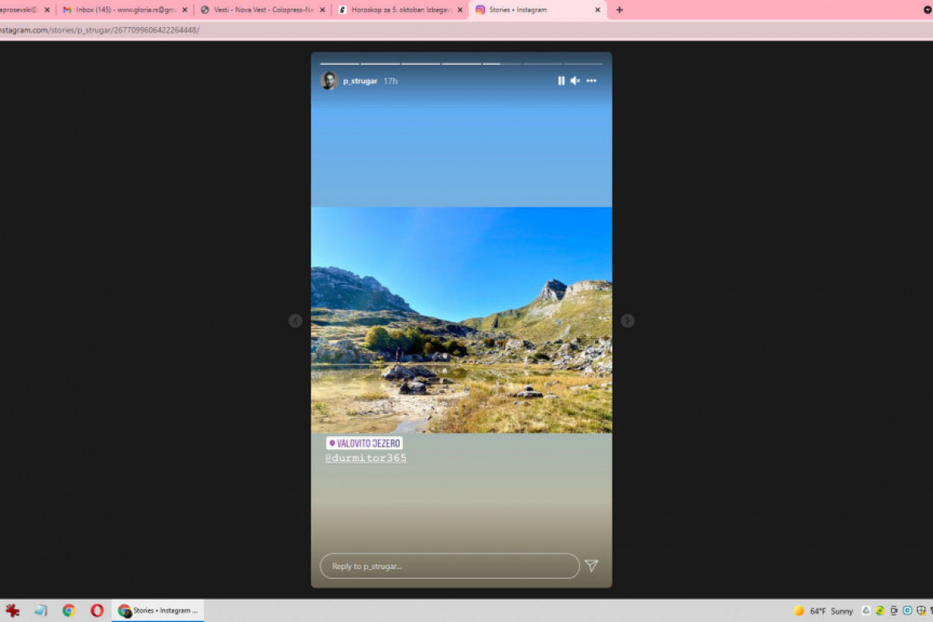Go to the next story
The width and height of the screenshot is (933, 622).
point(627,321)
